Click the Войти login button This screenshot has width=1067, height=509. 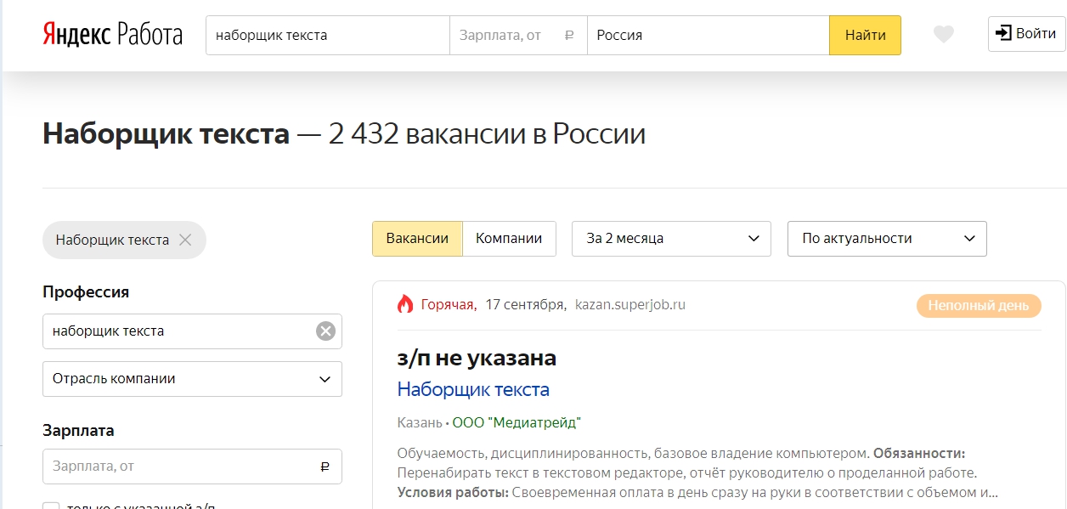click(x=1026, y=34)
